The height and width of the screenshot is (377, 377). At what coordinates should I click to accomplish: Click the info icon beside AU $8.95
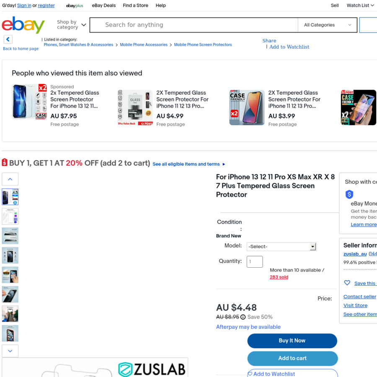coord(243,317)
